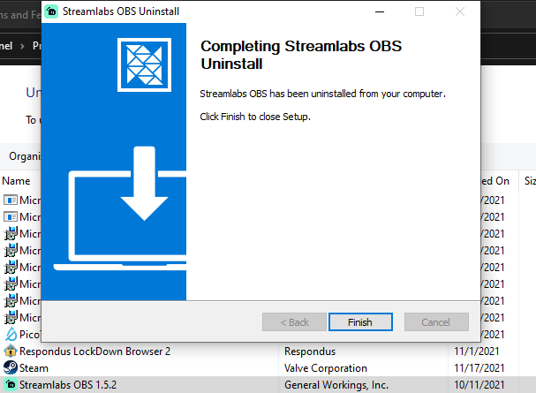Image resolution: width=536 pixels, height=393 pixels.
Task: Click the Pico program droplet icon
Action: [x=11, y=334]
